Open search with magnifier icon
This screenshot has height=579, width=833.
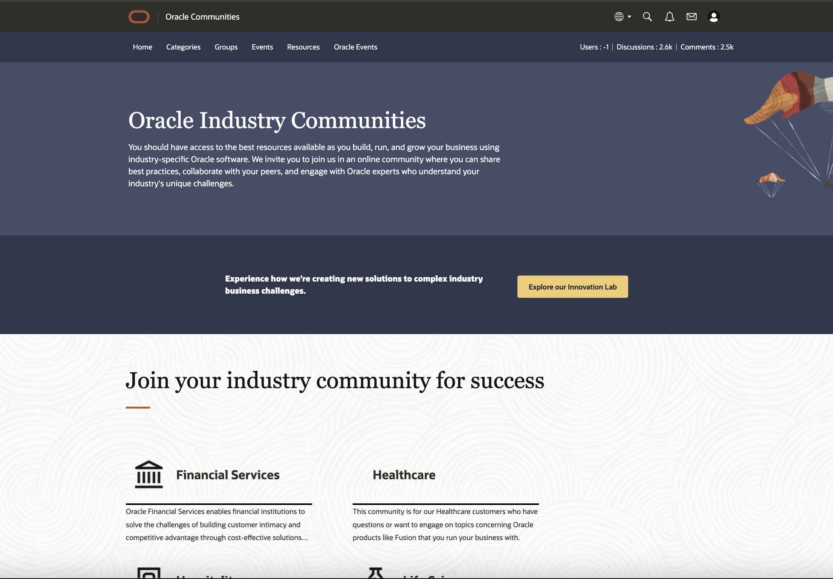[x=647, y=17]
